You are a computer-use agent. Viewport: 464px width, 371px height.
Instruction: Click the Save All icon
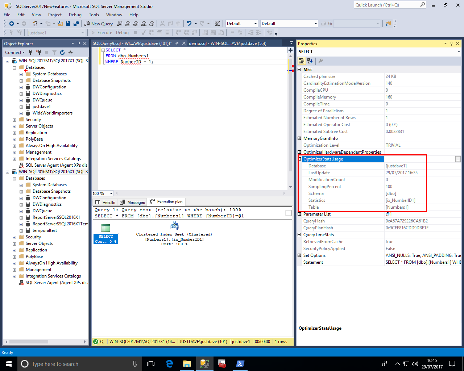pos(76,24)
